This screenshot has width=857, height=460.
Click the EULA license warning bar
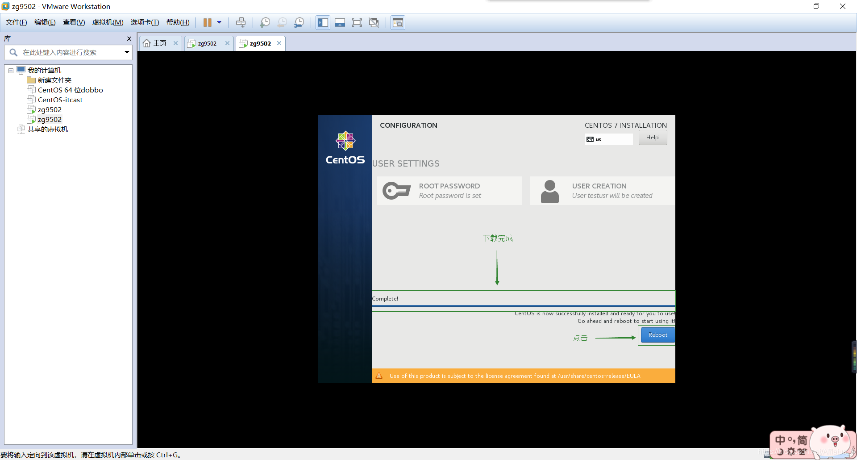tap(523, 376)
